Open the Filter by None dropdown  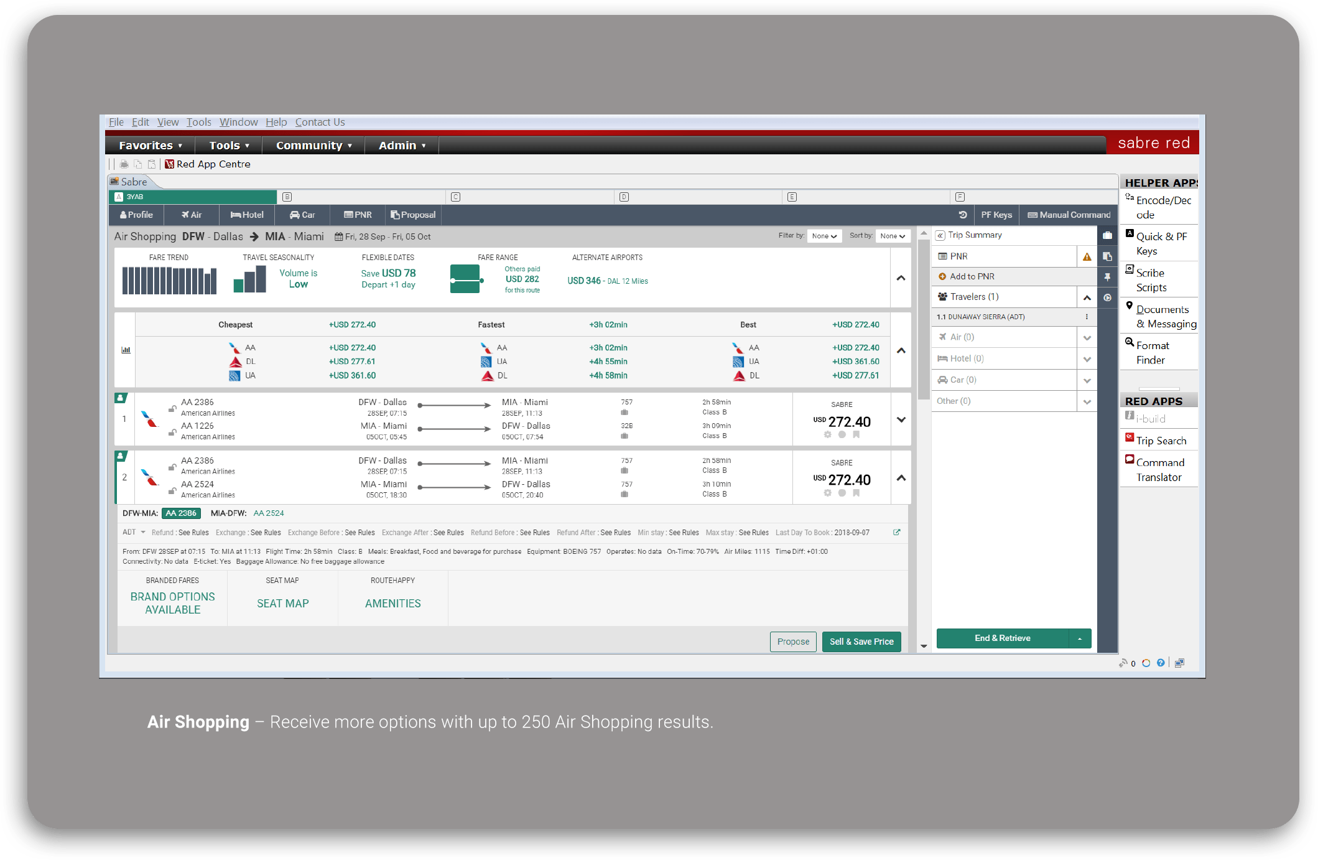tap(824, 236)
